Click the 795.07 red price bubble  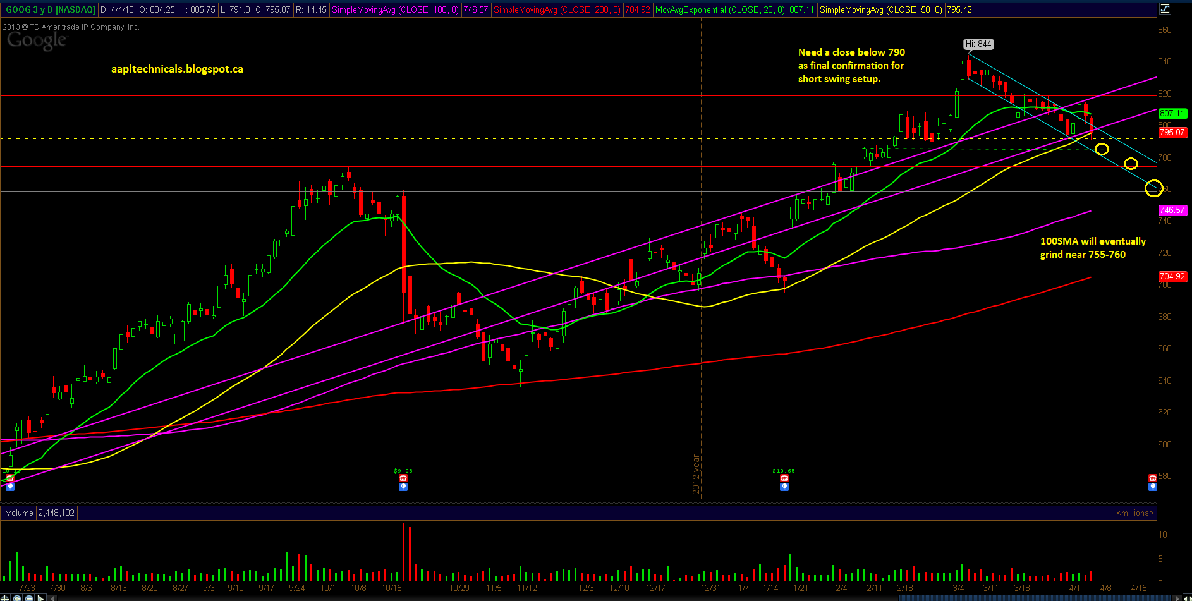[x=1172, y=132]
